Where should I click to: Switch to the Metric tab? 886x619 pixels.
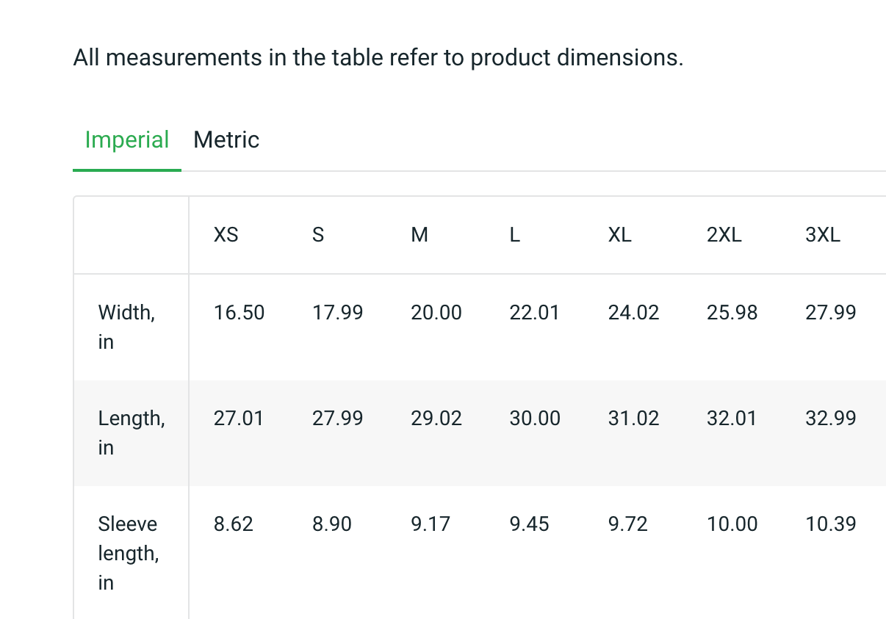click(x=226, y=140)
